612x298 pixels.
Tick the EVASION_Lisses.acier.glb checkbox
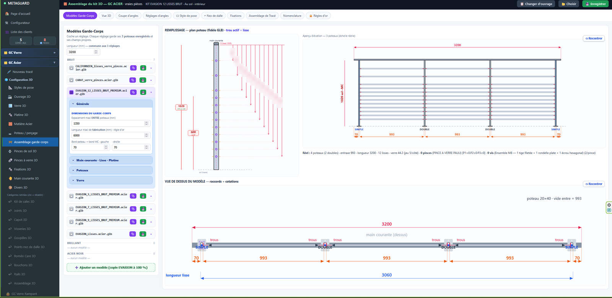[x=71, y=234]
